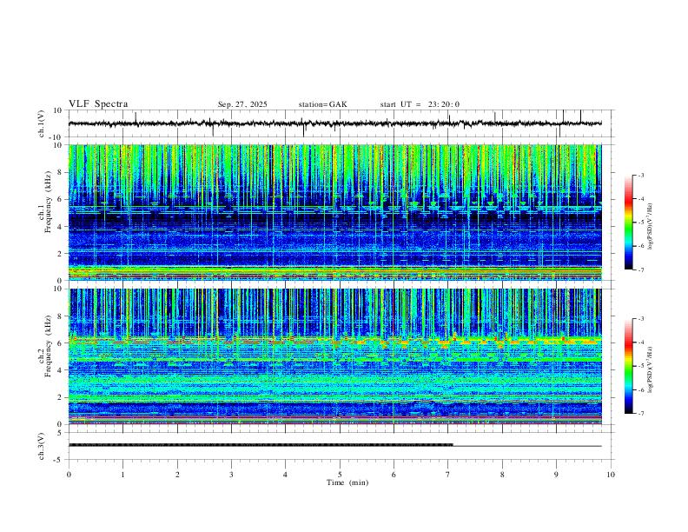Click the "-4" label on lower colorbar
688x532 pixels.
[x=640, y=342]
